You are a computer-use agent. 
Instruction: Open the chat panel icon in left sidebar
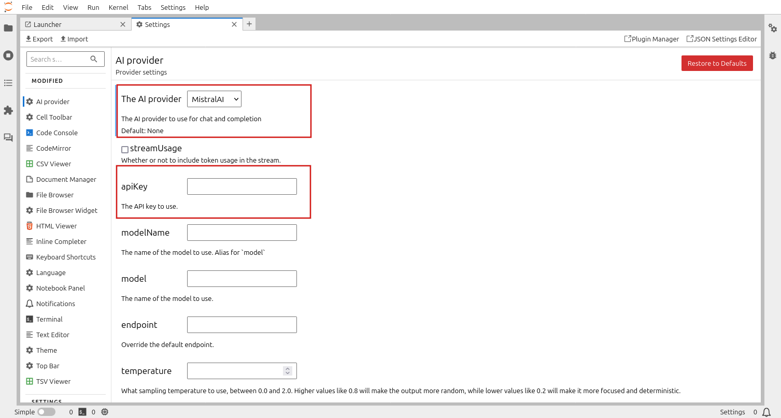[x=8, y=138]
